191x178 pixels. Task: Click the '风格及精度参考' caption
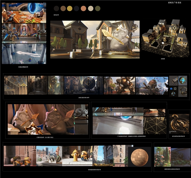[x=23, y=67]
